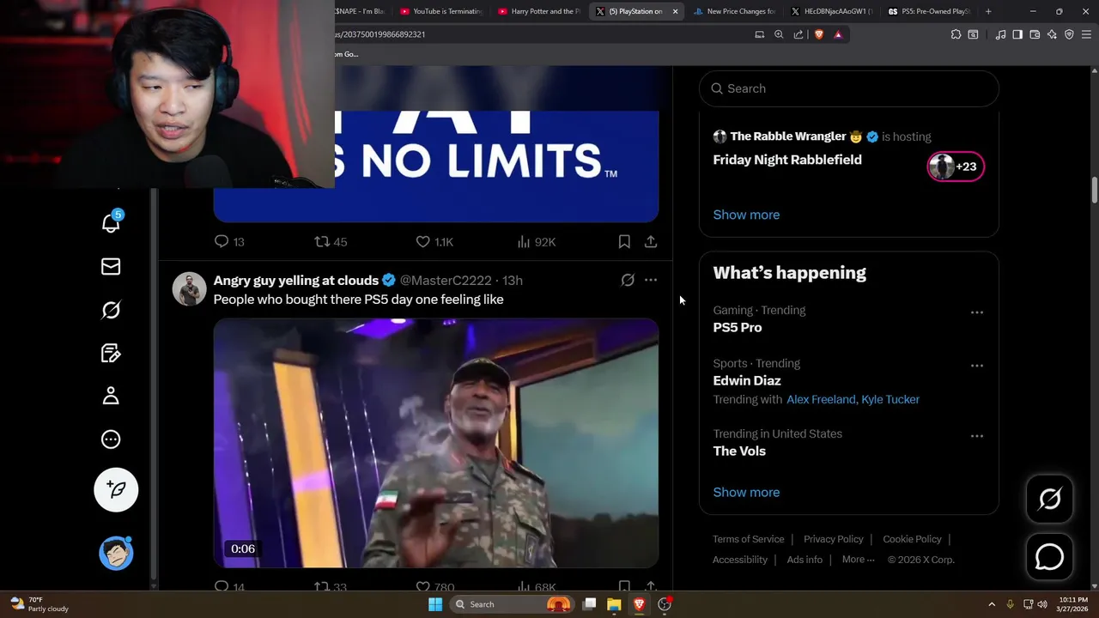This screenshot has height=618, width=1099.
Task: Open Windows Start button
Action: click(435, 604)
